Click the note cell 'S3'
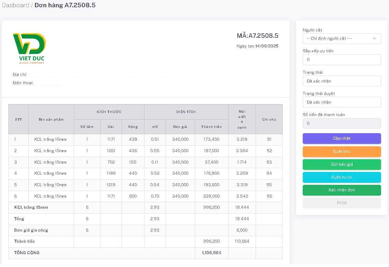389x267 pixels. click(269, 162)
